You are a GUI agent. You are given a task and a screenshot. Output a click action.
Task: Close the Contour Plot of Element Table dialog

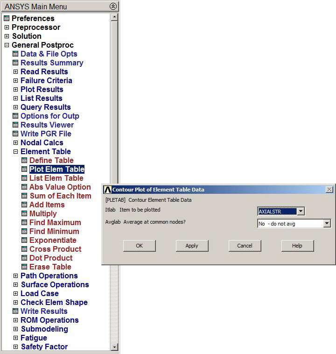pyautogui.click(x=329, y=190)
